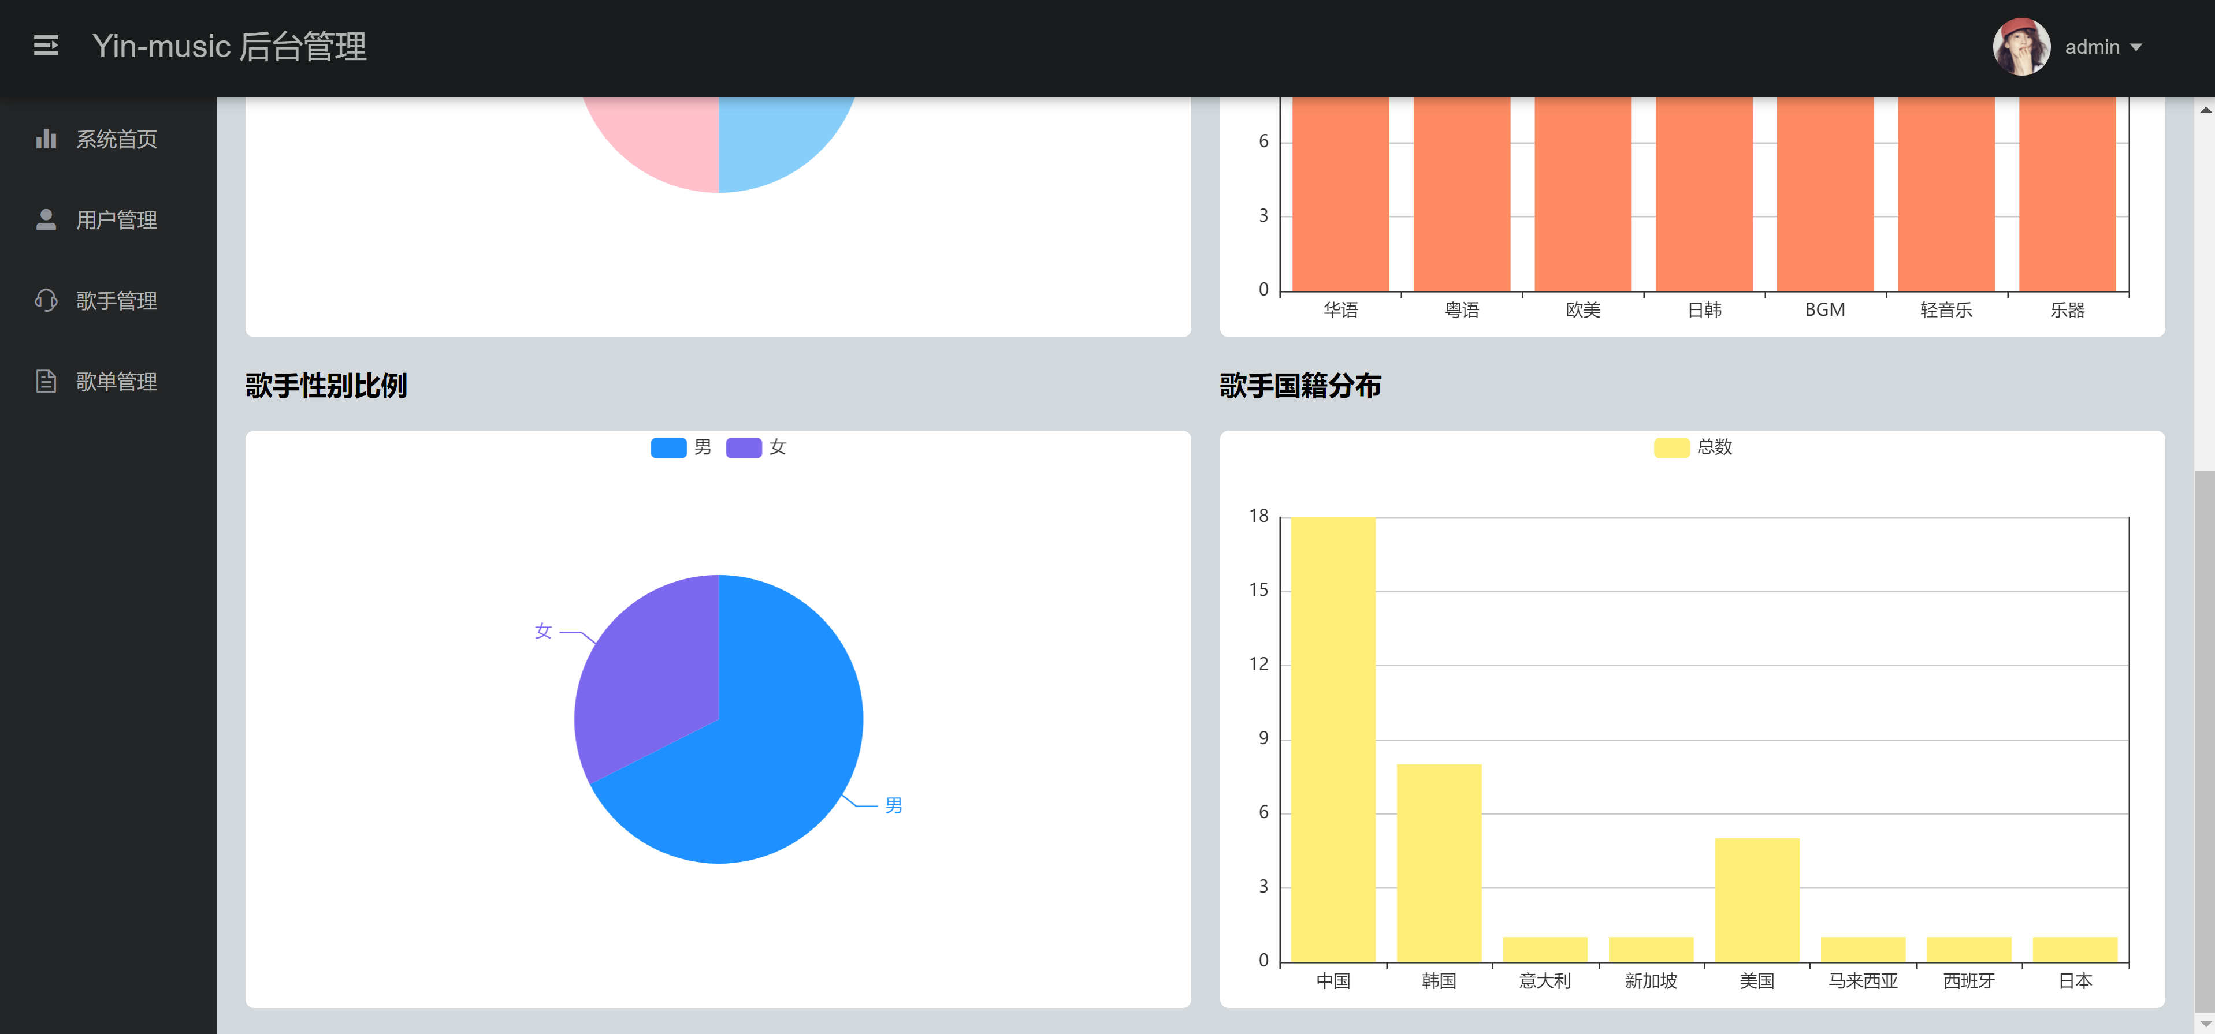
Task: Click the page scrollbar thumb
Action: [x=2205, y=741]
